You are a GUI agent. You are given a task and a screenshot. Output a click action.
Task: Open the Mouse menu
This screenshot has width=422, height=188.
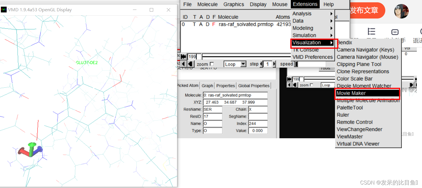click(x=280, y=4)
